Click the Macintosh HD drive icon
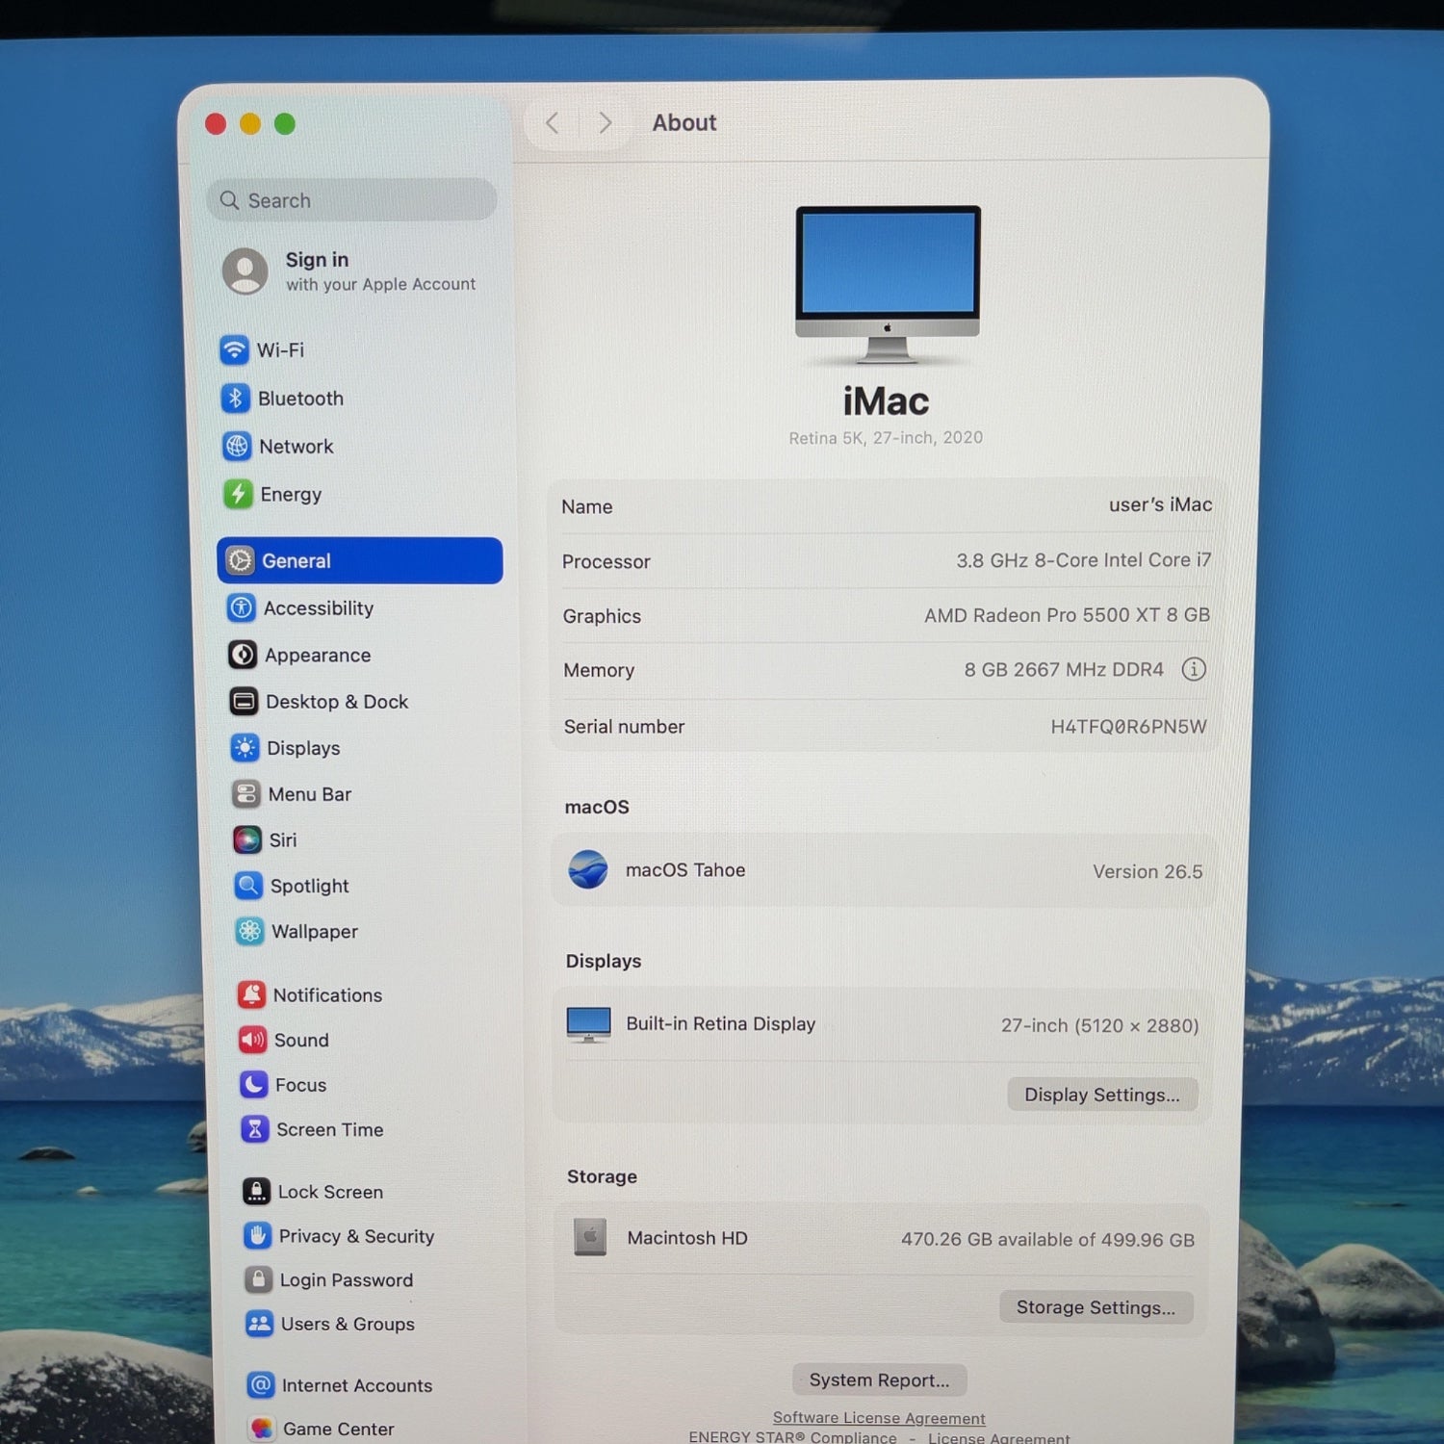 point(590,1237)
